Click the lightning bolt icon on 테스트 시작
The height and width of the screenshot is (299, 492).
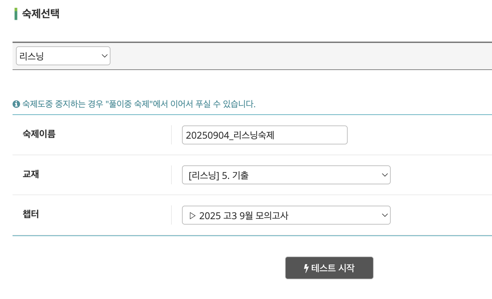(306, 268)
